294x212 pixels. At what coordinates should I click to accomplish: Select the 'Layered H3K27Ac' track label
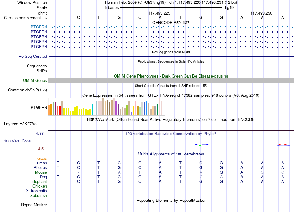(x=20, y=124)
